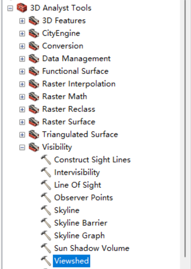Expand the Data Management toolset
The height and width of the screenshot is (269, 191).
point(22,59)
